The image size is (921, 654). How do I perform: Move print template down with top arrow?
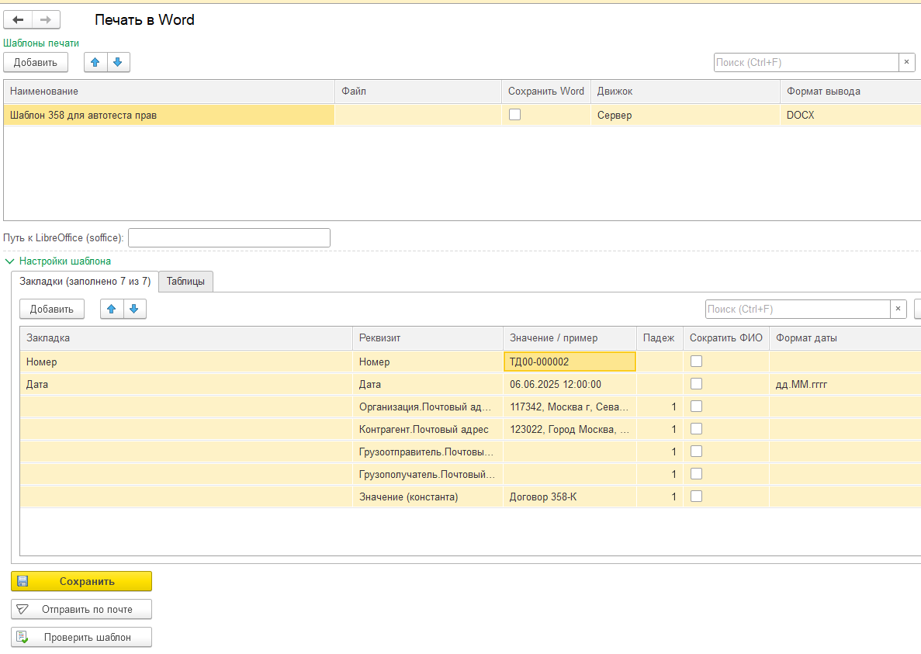118,62
